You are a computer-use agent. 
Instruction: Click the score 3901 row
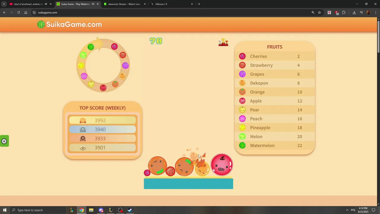click(x=102, y=148)
